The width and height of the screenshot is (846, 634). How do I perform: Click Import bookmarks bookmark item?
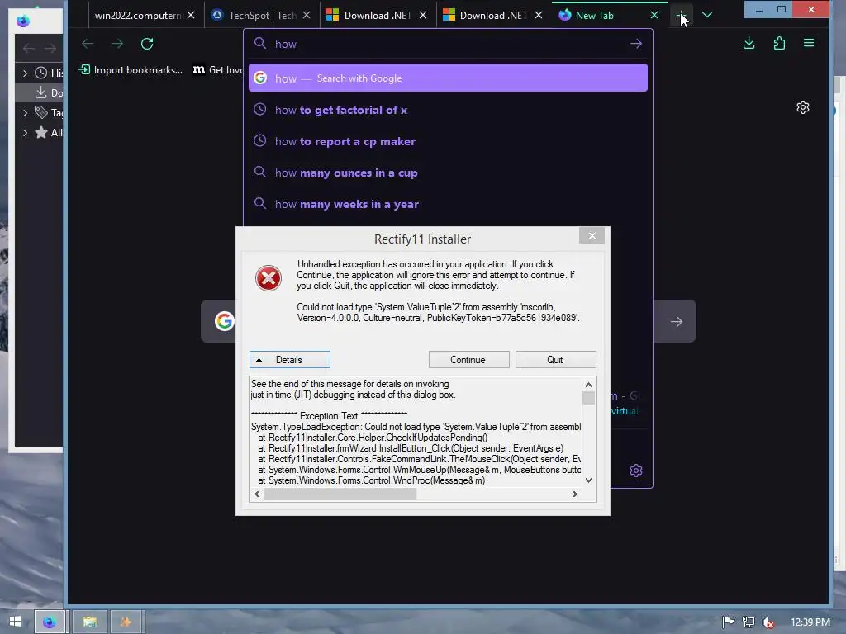[x=131, y=70]
